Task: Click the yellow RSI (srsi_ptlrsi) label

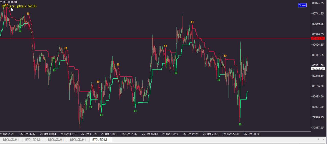Action: (19, 6)
